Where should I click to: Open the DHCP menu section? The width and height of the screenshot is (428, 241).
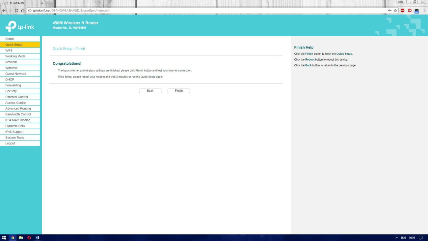point(10,79)
